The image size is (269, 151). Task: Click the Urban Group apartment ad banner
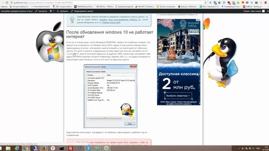click(x=179, y=62)
